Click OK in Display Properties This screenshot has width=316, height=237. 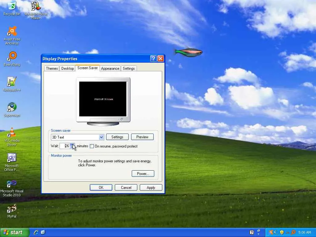click(101, 188)
